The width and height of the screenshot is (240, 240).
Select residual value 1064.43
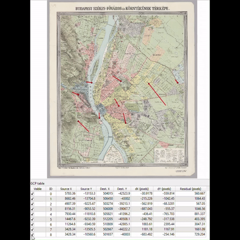click(x=200, y=198)
